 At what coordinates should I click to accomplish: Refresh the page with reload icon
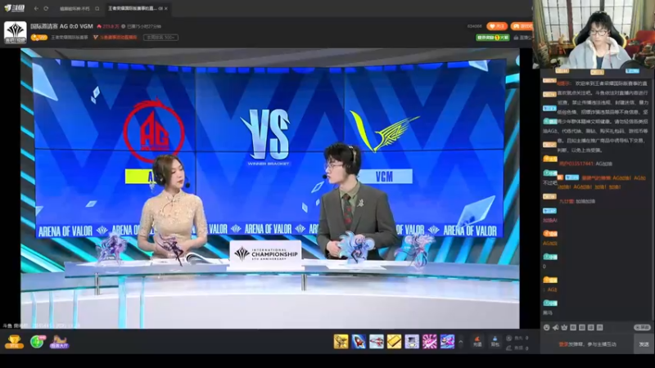tap(46, 8)
